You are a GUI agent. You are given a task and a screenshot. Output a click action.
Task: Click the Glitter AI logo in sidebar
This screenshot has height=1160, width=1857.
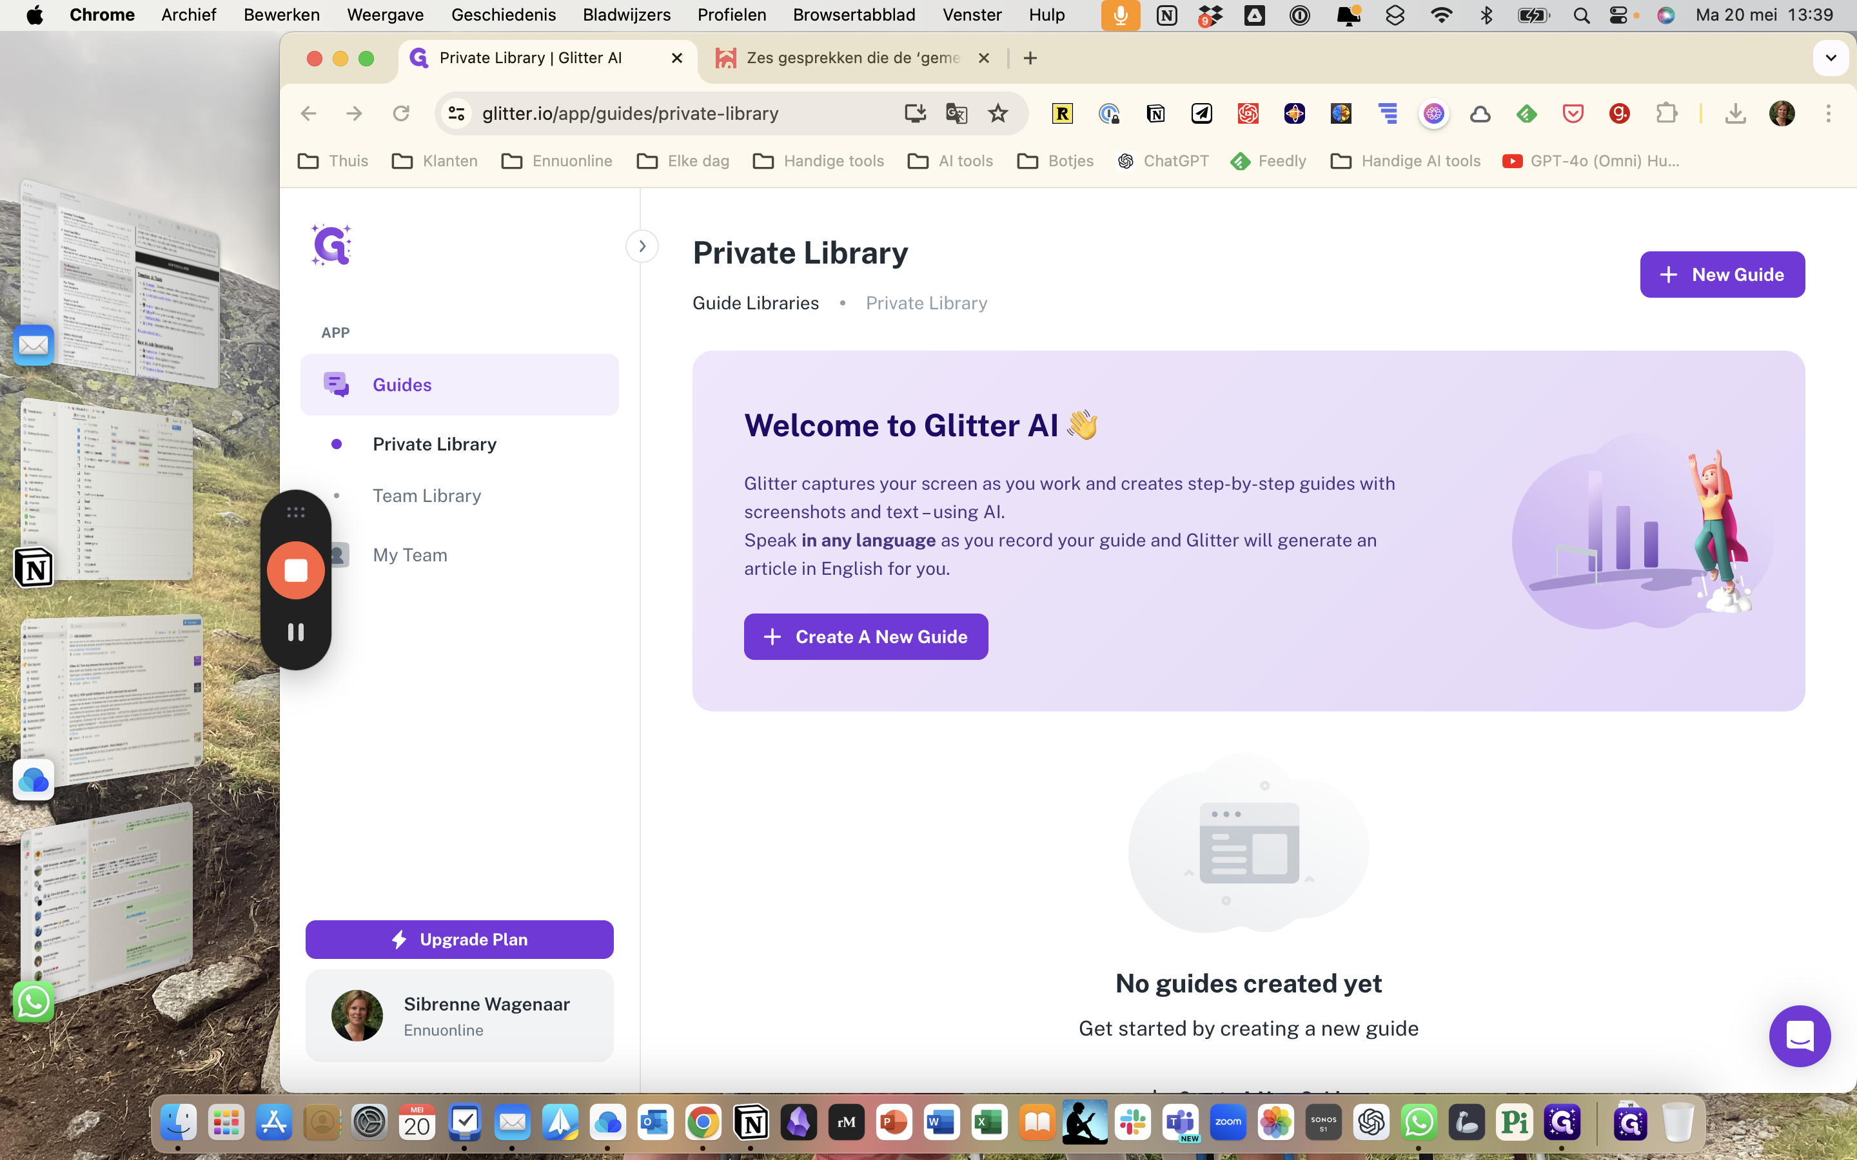click(331, 245)
